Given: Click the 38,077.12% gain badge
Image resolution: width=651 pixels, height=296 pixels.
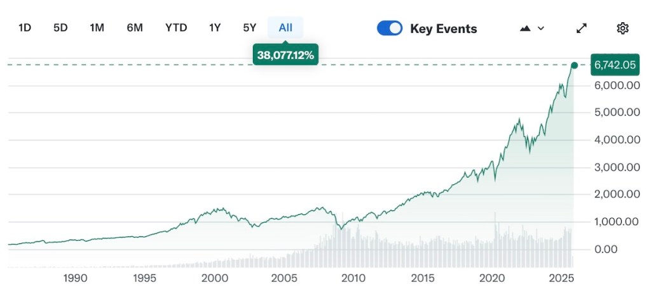Looking at the screenshot, I should pos(285,55).
